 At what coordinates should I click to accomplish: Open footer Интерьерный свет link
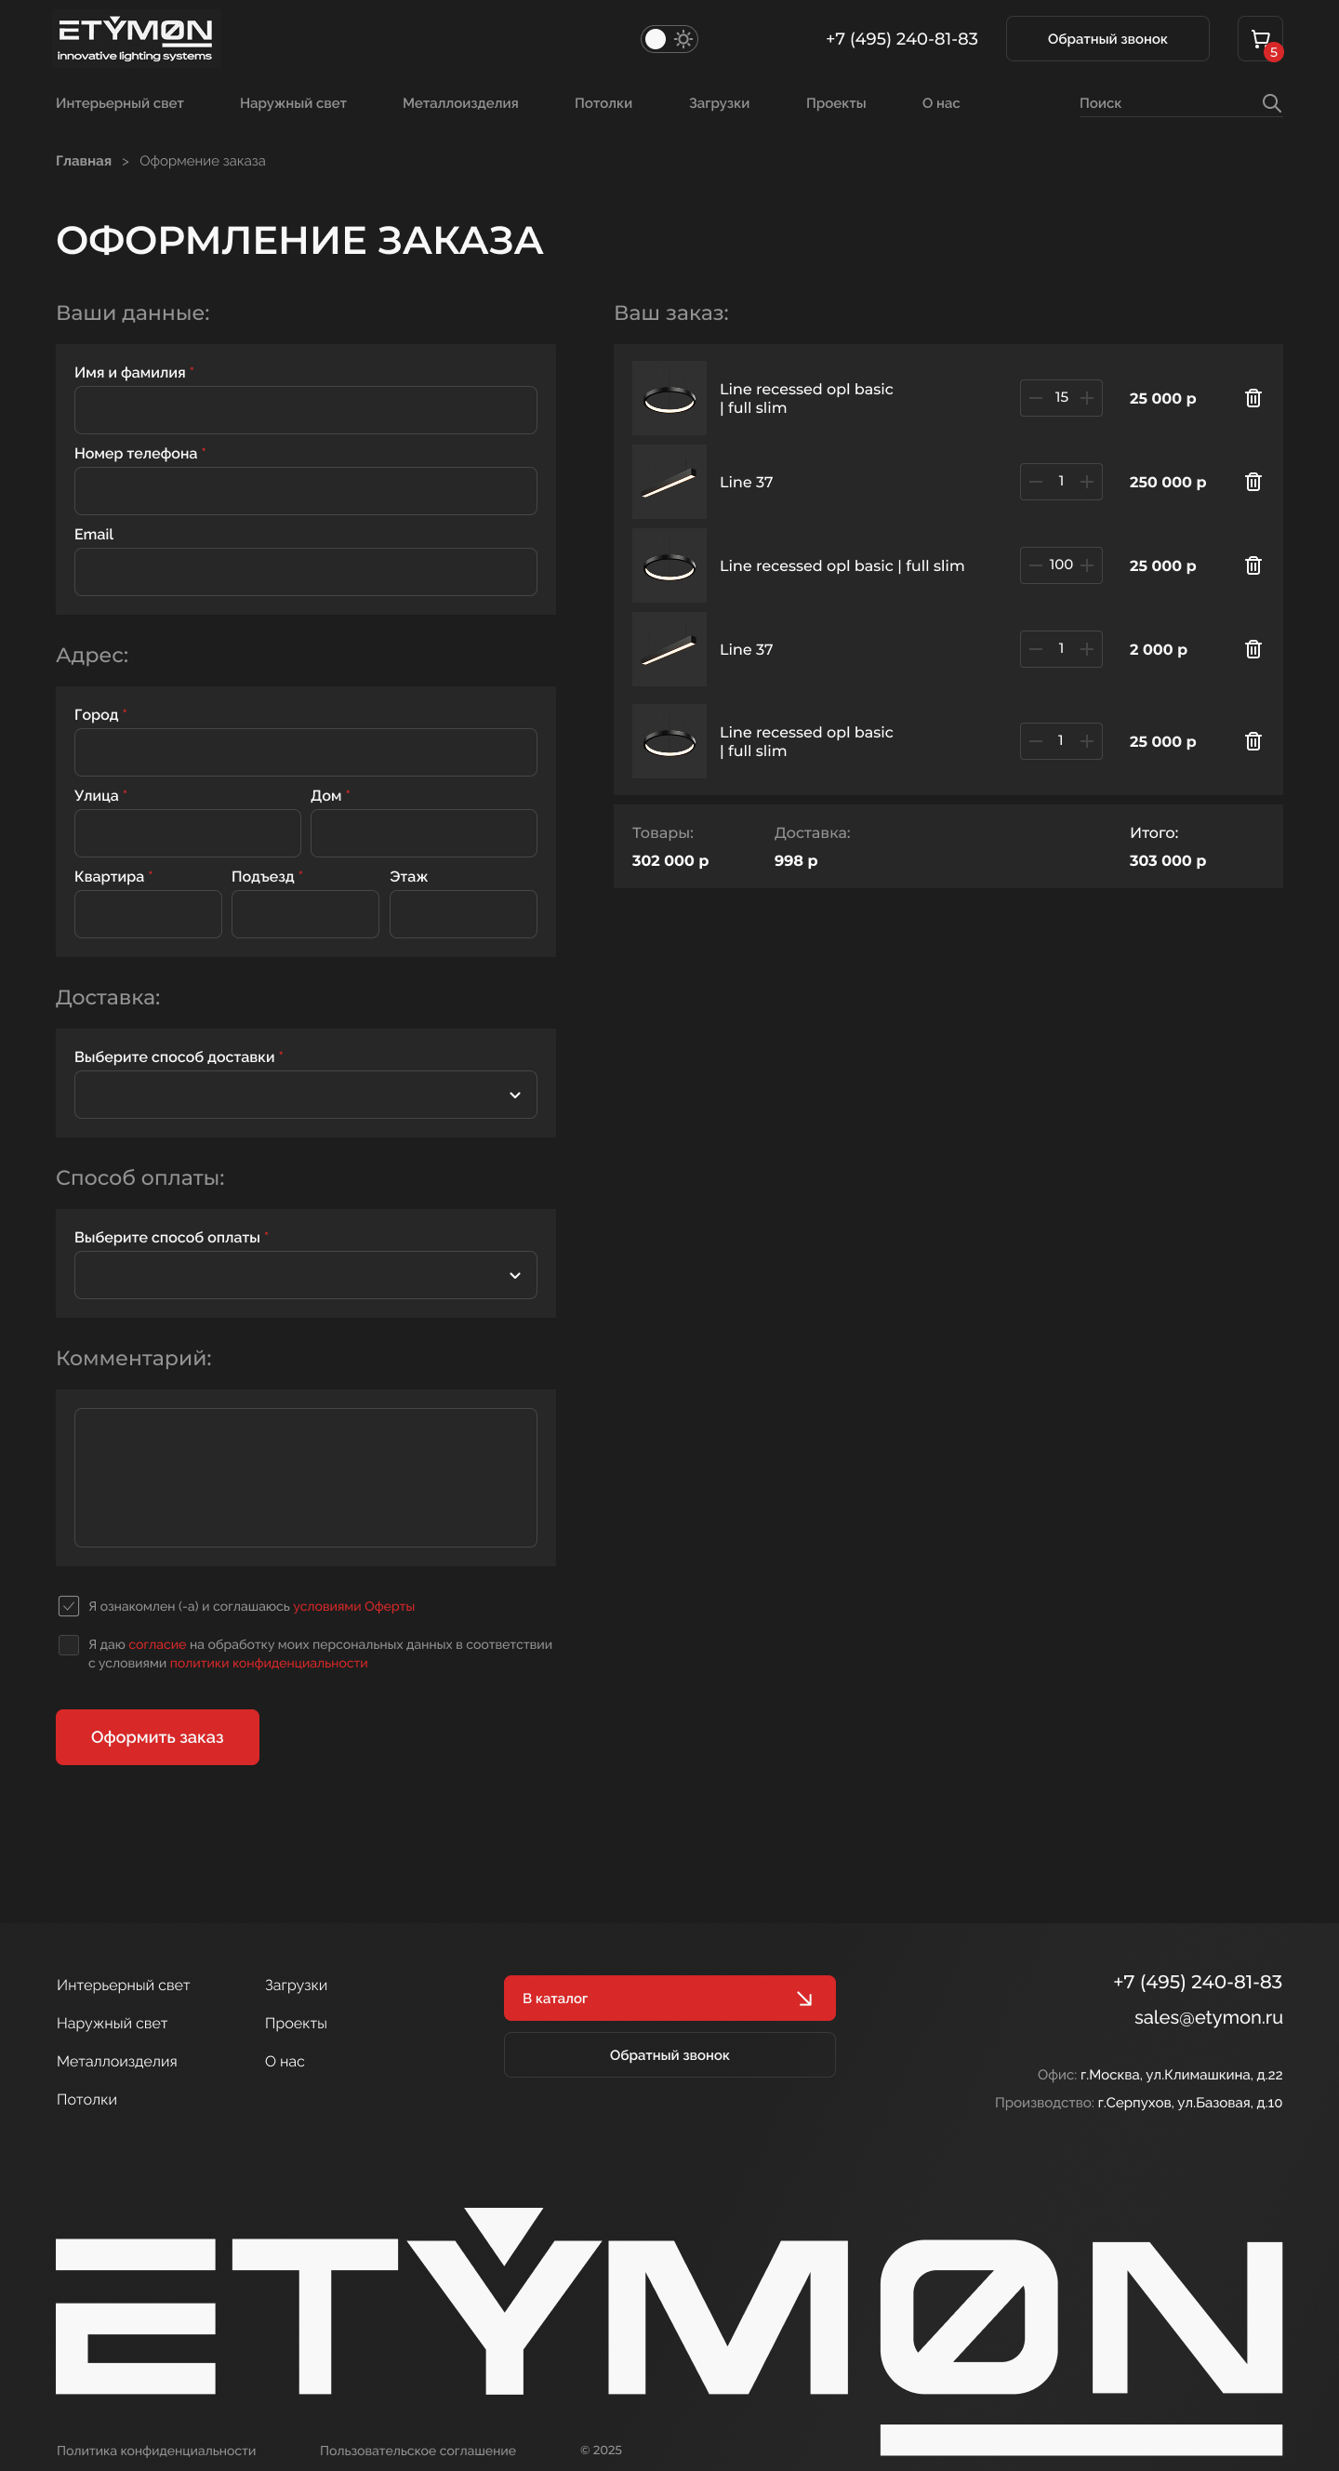123,1985
